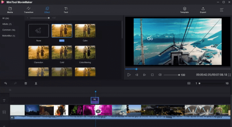
Task: Click the blue audio waveform track
Action: [120, 117]
